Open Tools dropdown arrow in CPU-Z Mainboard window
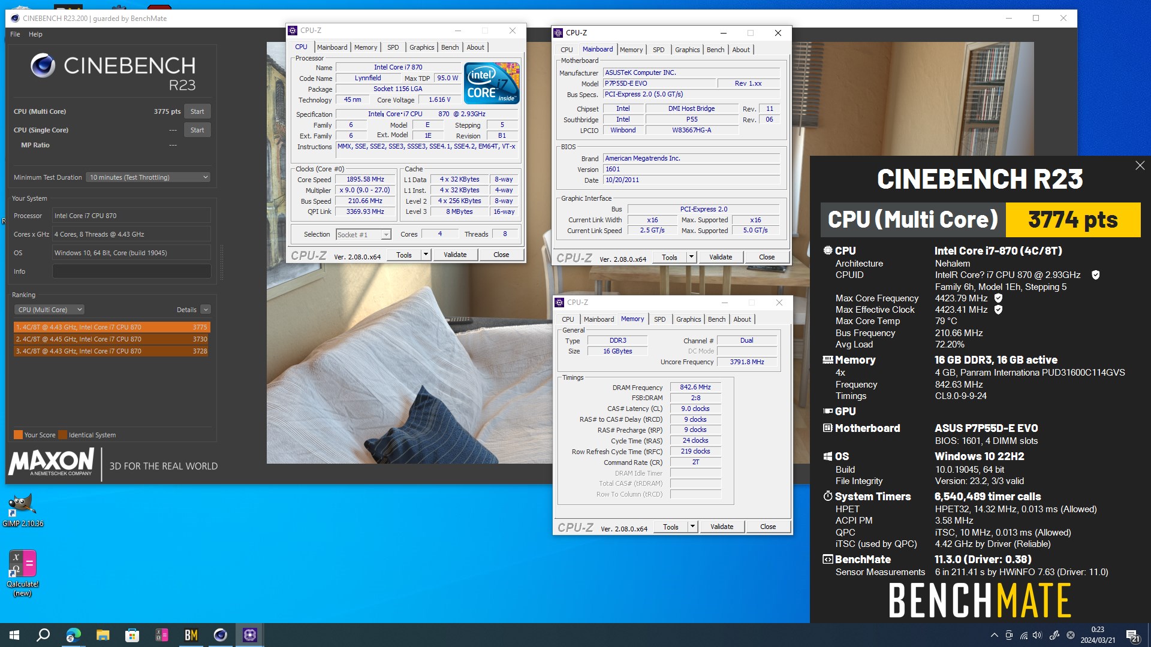The height and width of the screenshot is (647, 1151). [x=691, y=257]
